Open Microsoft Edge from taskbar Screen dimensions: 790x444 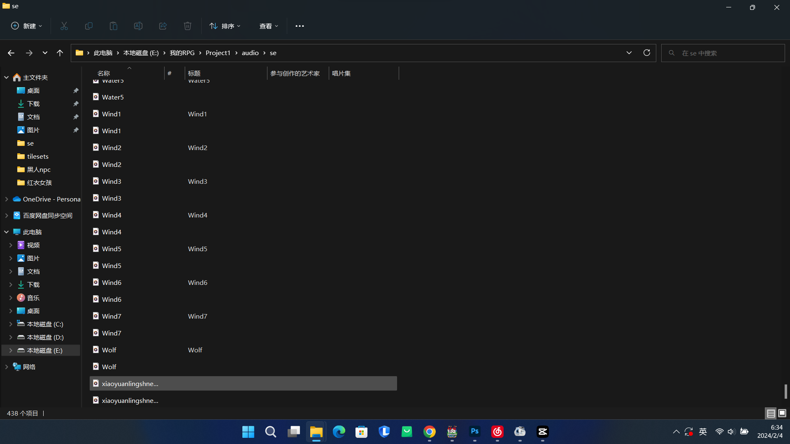pyautogui.click(x=339, y=432)
